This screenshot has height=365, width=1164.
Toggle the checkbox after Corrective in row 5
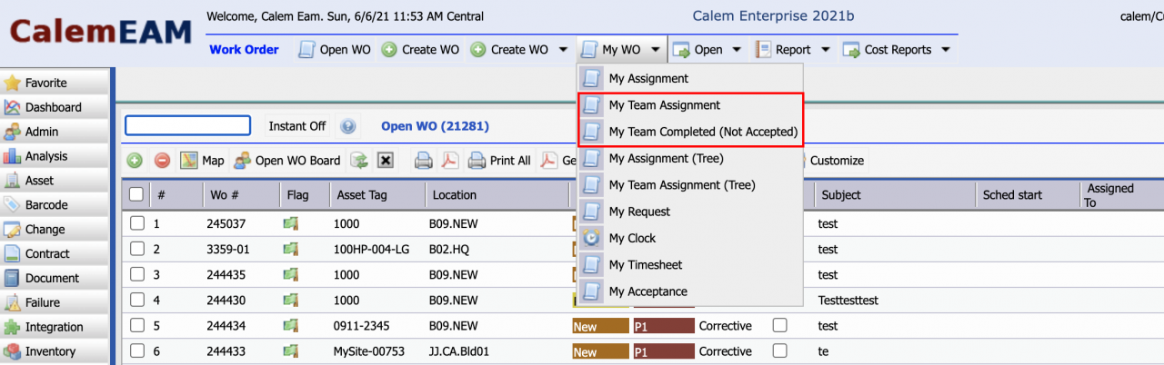779,325
